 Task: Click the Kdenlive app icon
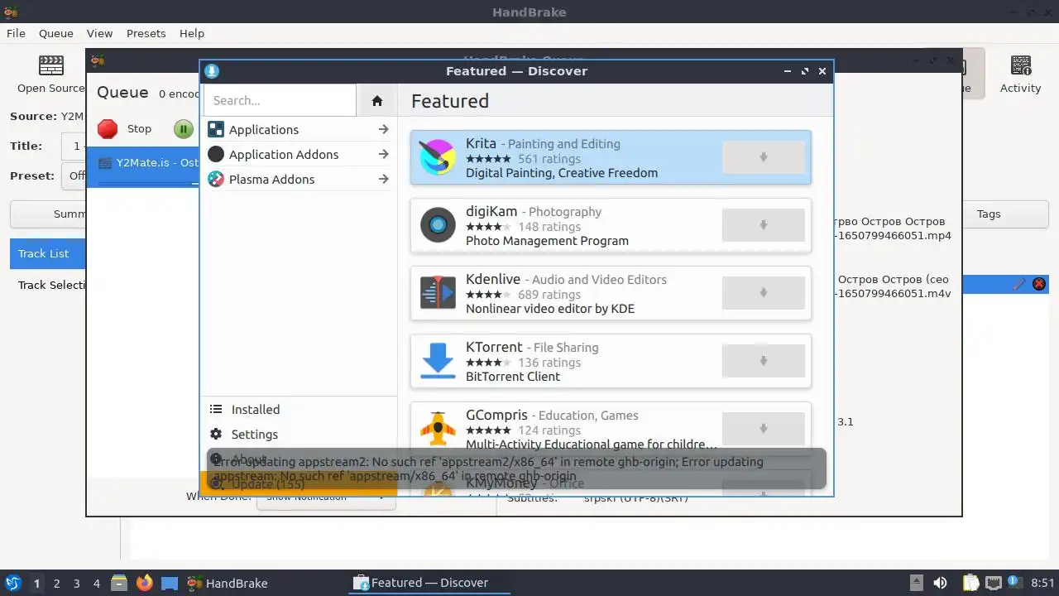click(x=438, y=293)
